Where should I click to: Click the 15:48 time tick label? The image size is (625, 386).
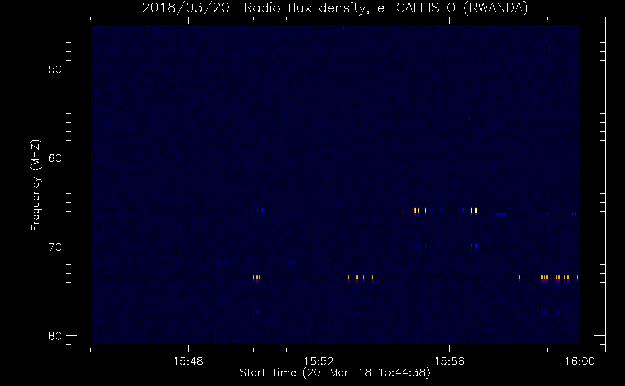coord(188,362)
